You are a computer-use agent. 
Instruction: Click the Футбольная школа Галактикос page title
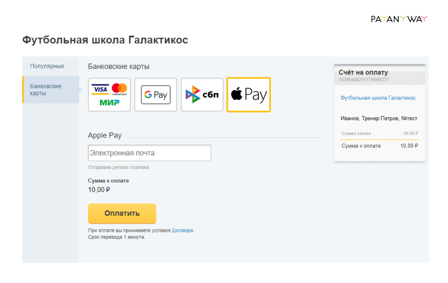tap(105, 40)
